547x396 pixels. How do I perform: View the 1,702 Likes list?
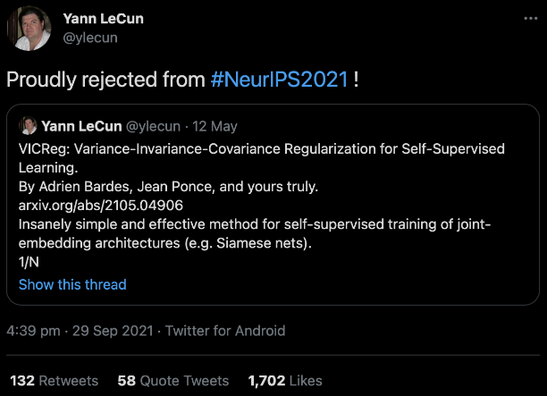[284, 380]
